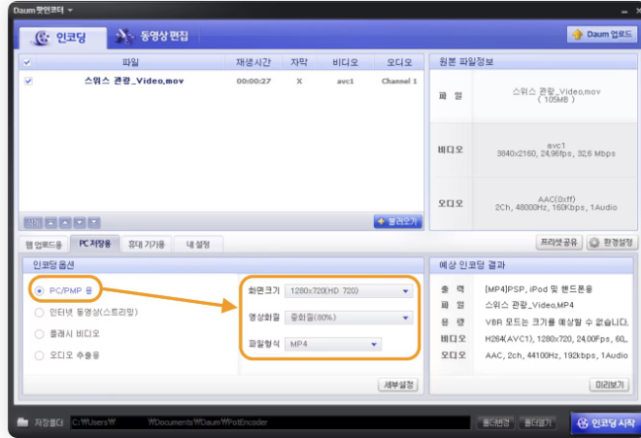Click the 00:00:27 duration cell
641x438 pixels.
[253, 81]
